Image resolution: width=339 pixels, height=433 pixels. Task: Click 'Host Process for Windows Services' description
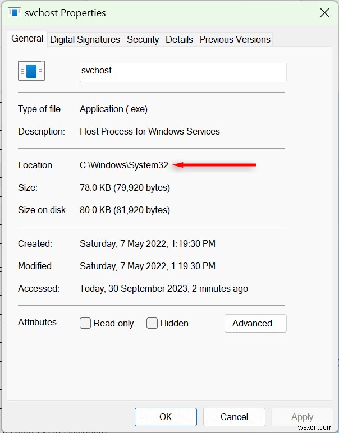click(150, 131)
